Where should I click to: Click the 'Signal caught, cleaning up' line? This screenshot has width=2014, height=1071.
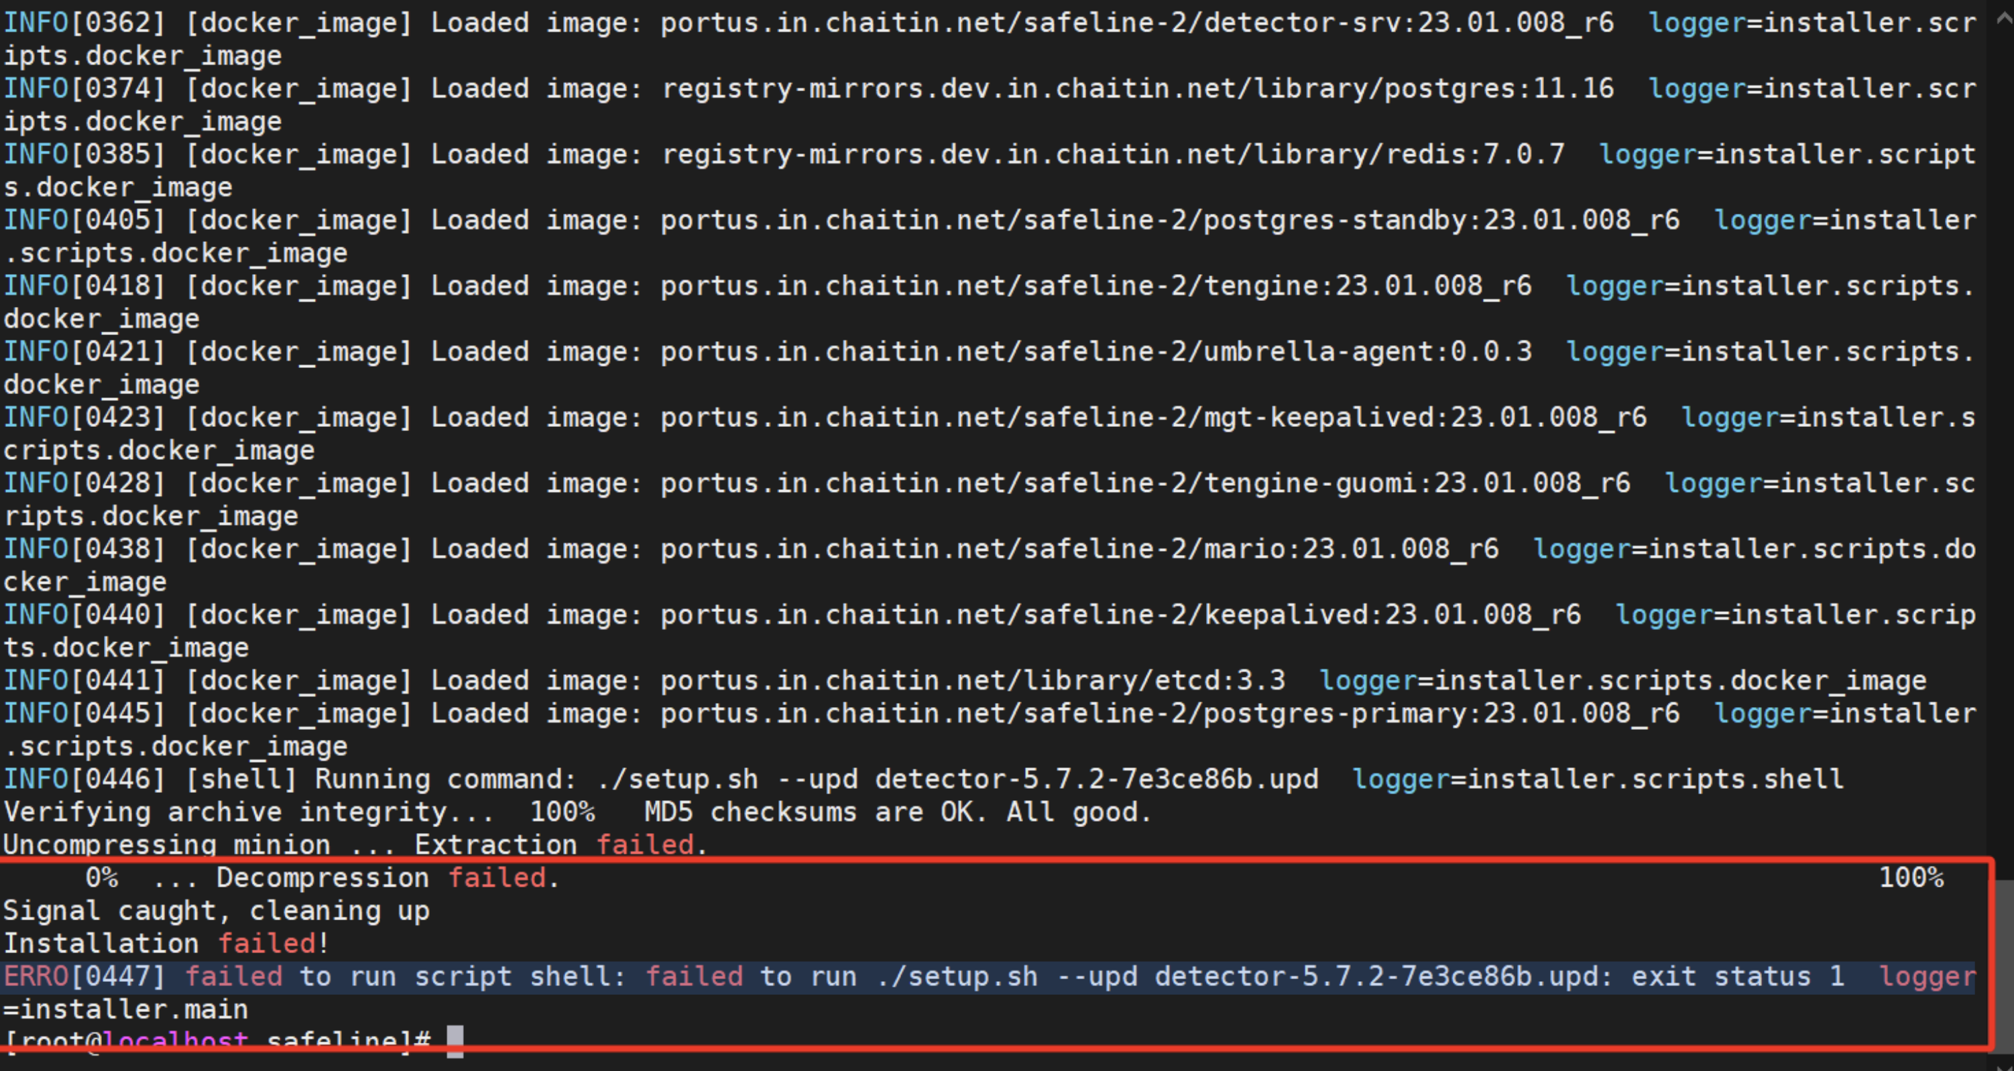(x=216, y=911)
